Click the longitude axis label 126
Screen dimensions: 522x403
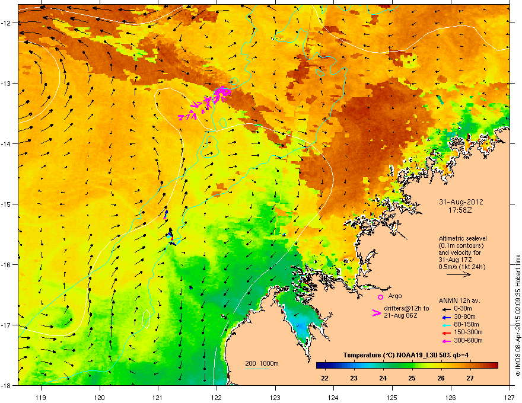tap(451, 398)
